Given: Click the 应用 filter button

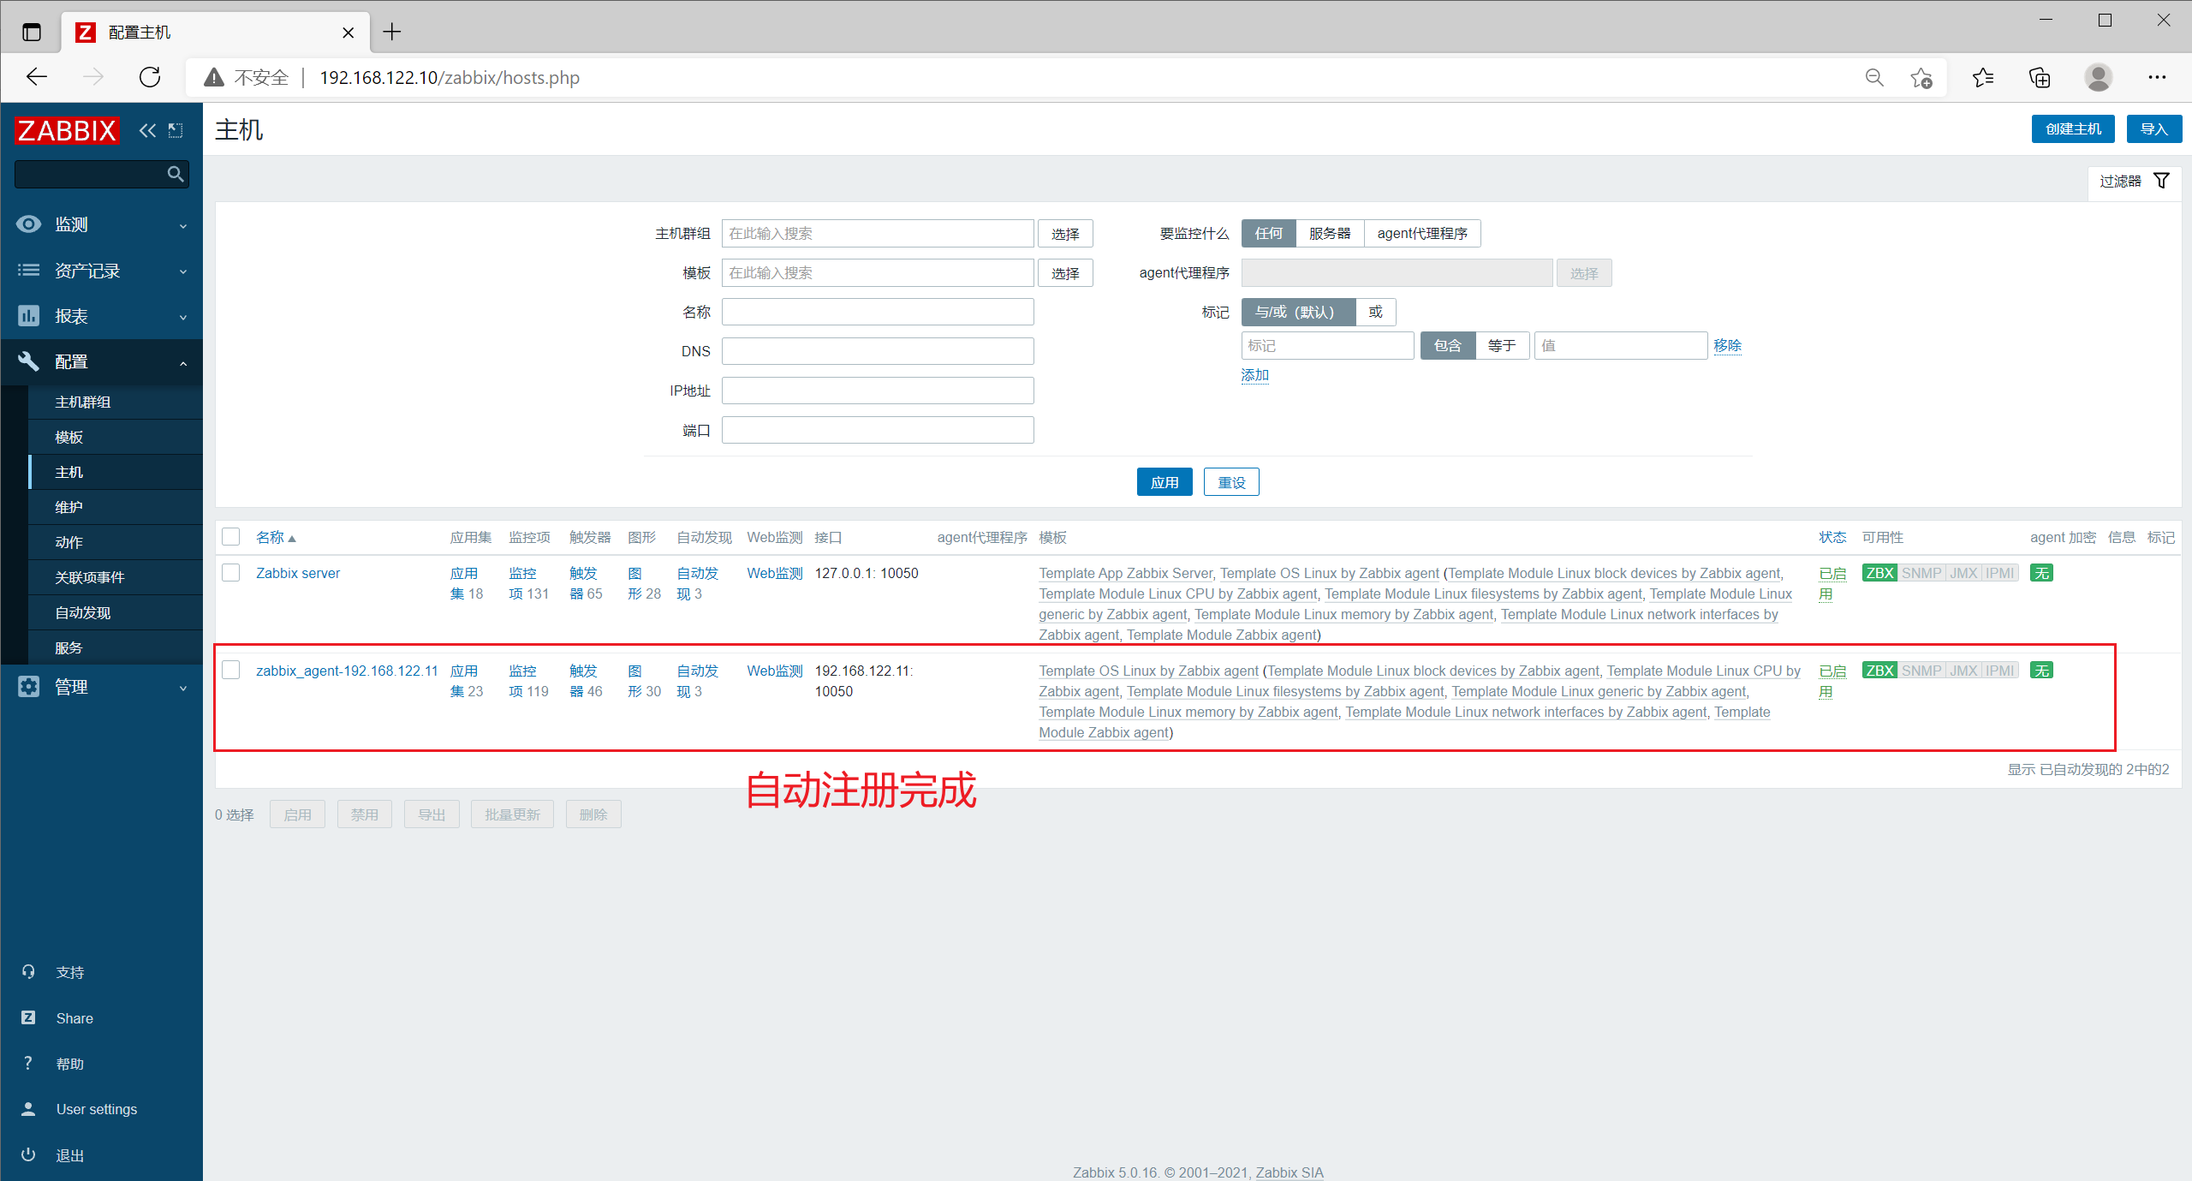Looking at the screenshot, I should 1164,482.
